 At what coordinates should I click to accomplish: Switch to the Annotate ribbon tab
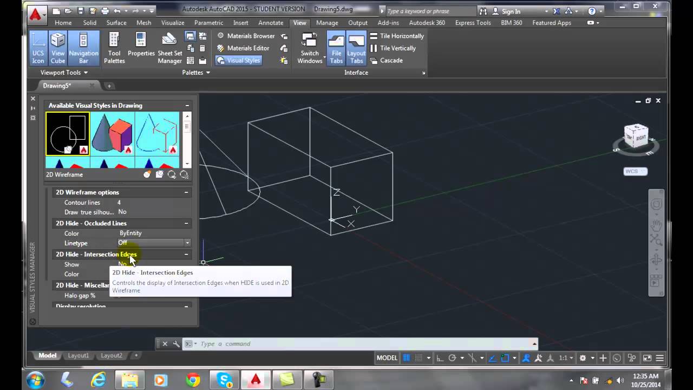click(271, 23)
